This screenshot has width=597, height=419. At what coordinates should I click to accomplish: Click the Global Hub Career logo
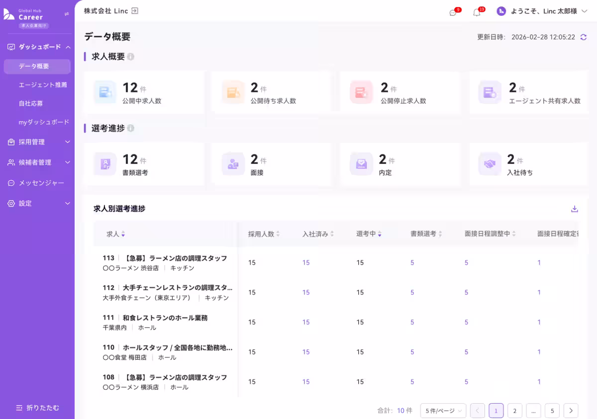point(23,15)
